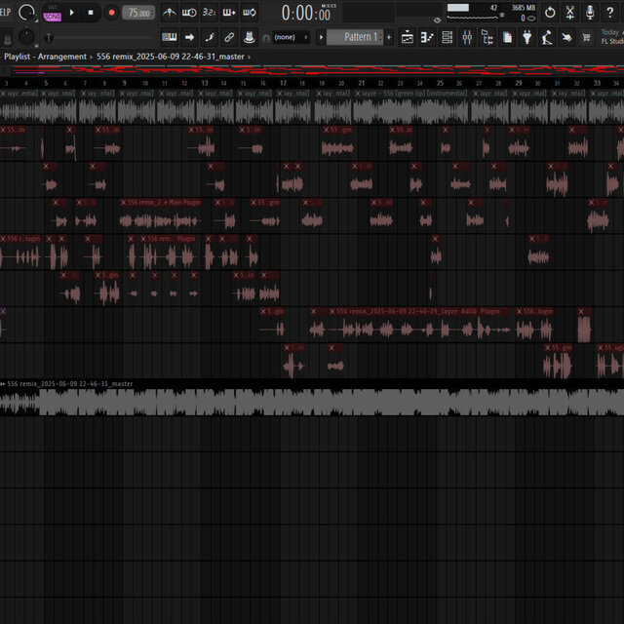The width and height of the screenshot is (624, 624).
Task: Click Playlist - Arrangement breadcrumb
Action: pyautogui.click(x=45, y=57)
